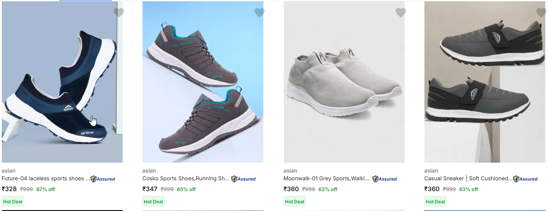This screenshot has height=211, width=548.
Task: Click asian brand label above Casual Sneaker
Action: click(x=431, y=171)
